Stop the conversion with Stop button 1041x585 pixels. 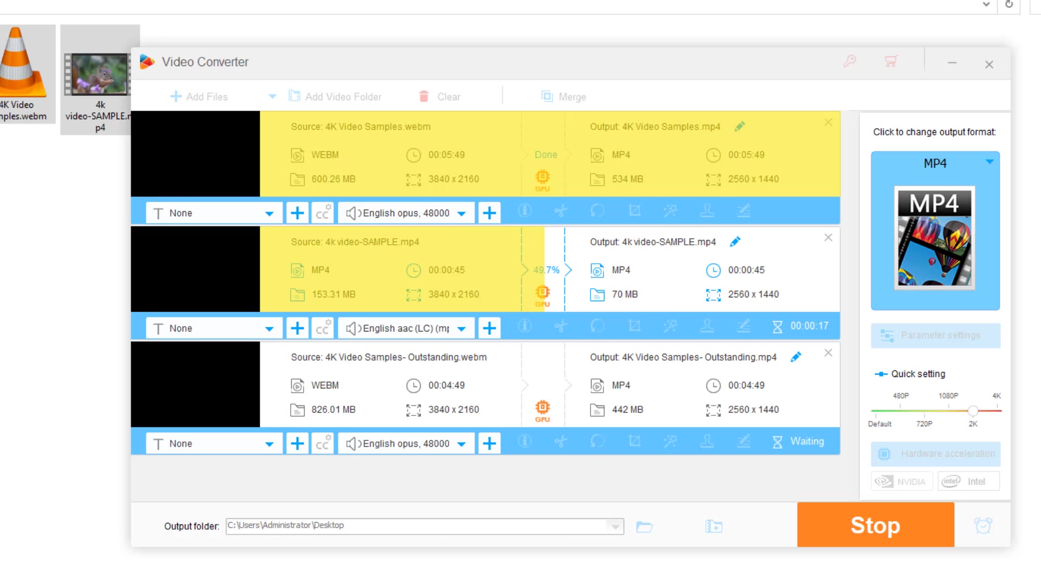[x=876, y=524]
